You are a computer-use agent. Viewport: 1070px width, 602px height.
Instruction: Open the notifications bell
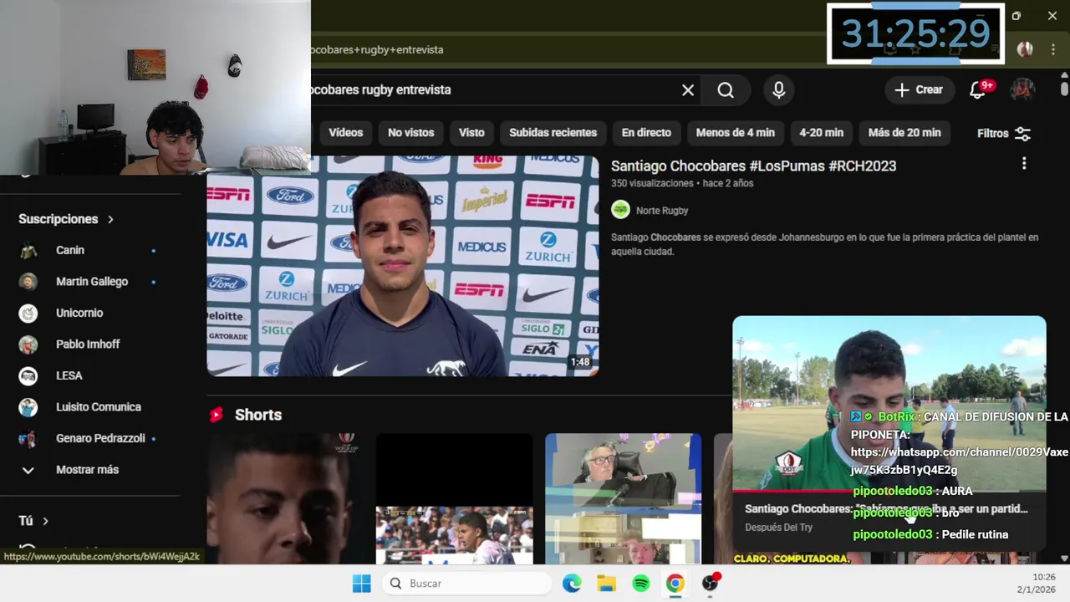(x=977, y=89)
